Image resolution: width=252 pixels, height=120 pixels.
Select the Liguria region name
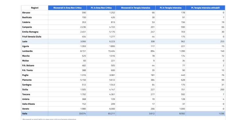click(x=26, y=46)
